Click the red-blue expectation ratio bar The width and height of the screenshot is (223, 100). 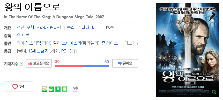click(82, 66)
